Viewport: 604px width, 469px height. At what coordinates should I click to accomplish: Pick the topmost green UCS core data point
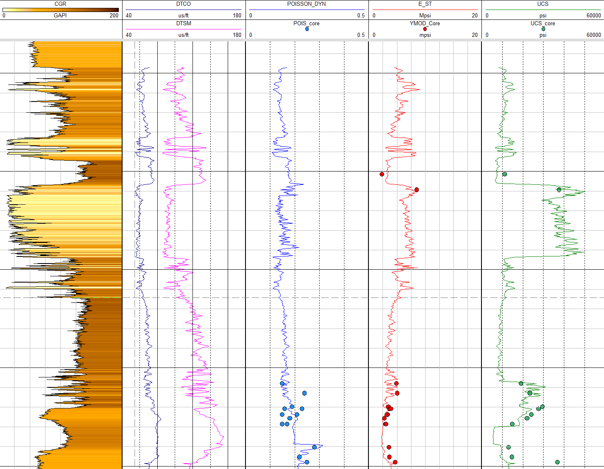coord(504,174)
